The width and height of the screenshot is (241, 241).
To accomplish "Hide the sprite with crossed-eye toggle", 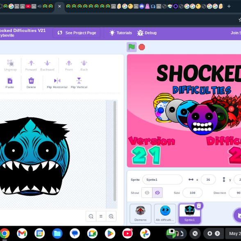I will pos(157,193).
